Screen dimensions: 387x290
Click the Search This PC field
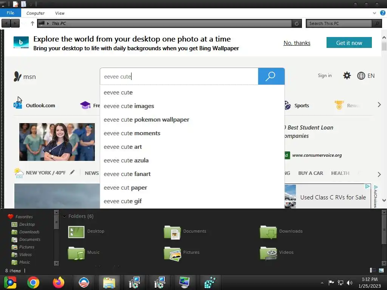click(339, 23)
